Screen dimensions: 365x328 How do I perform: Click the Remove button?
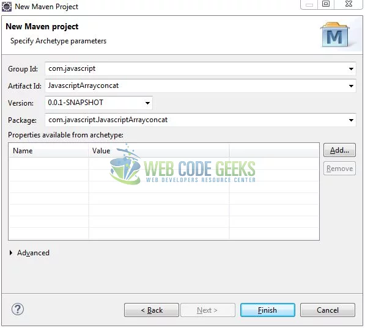pos(339,169)
